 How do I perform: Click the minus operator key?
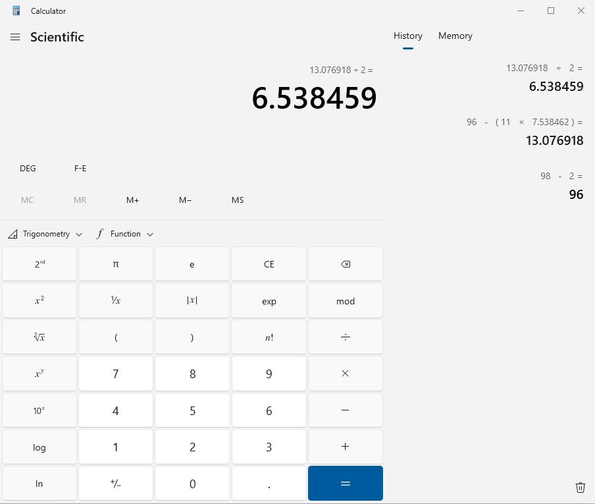click(346, 410)
